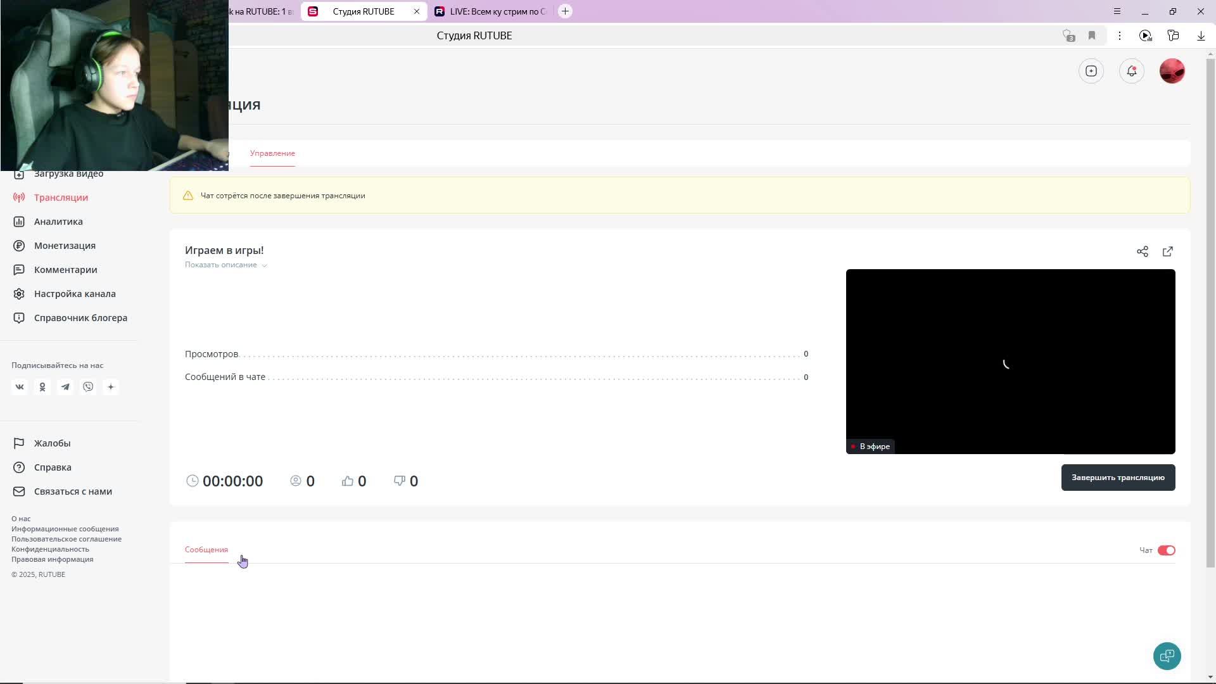
Task: Click the broadcast timer clock icon
Action: [193, 481]
